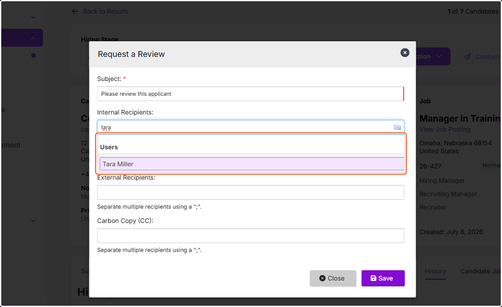Close the Request a Review dialog with X icon
Screen dimensions: 502x307
[405, 53]
